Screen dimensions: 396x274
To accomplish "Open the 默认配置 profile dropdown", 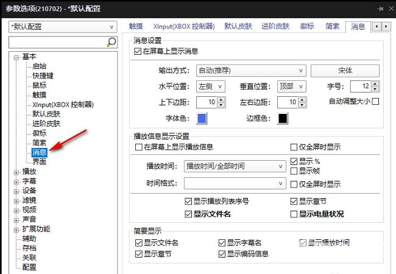I will click(62, 27).
